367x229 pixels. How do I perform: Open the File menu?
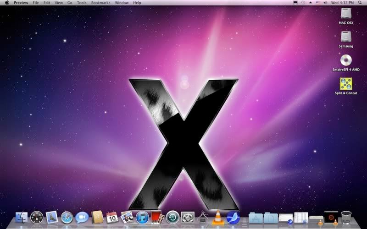(x=36, y=3)
